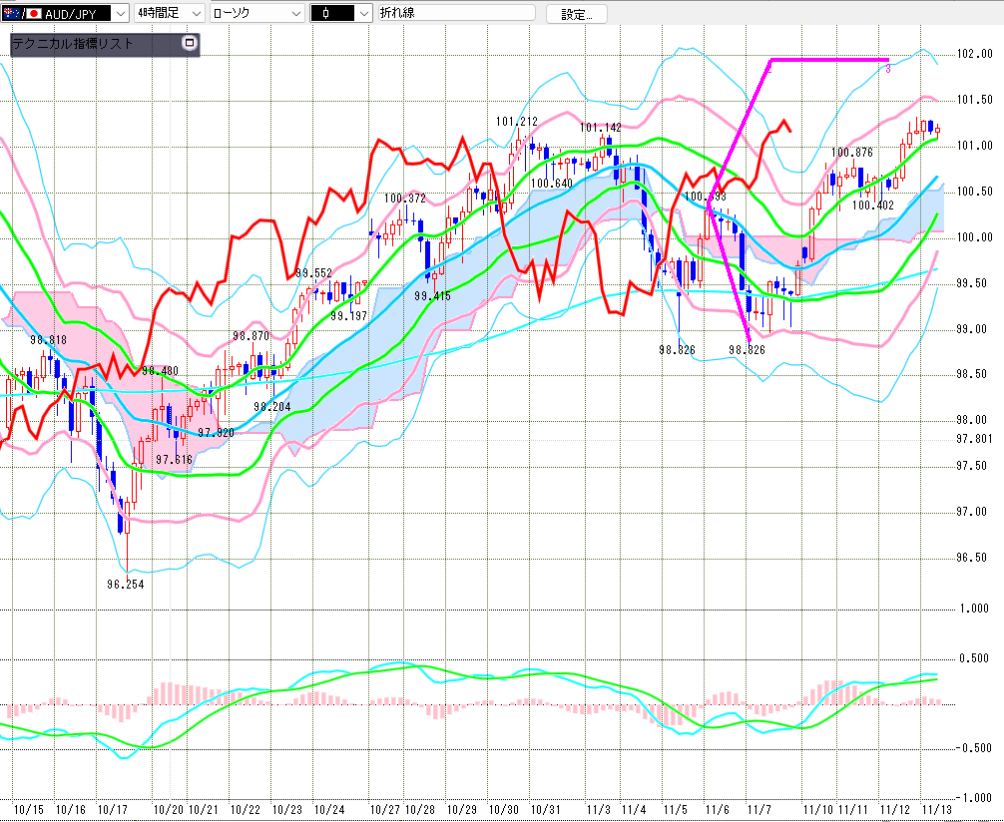Click the 102.00 level on the price axis

point(973,54)
